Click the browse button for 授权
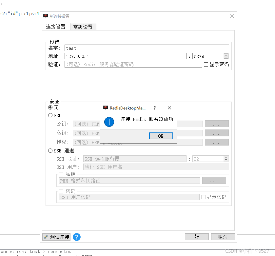The image size is (275, 256). pyautogui.click(x=217, y=142)
